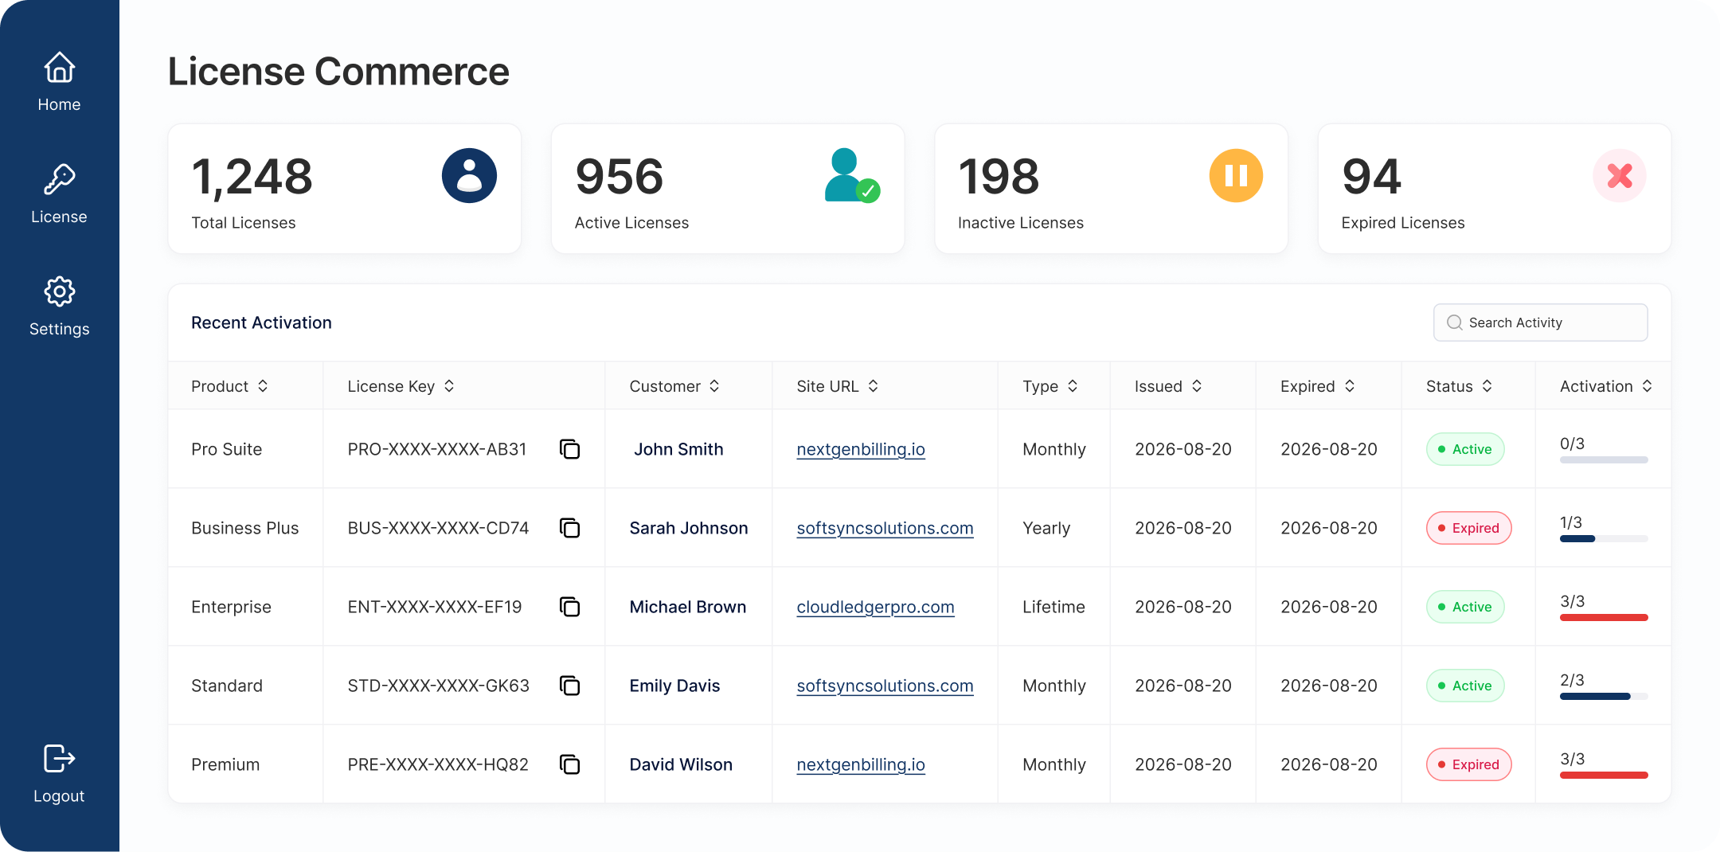Click Premium row 3/3 activation bar
The width and height of the screenshot is (1720, 852).
click(1604, 775)
